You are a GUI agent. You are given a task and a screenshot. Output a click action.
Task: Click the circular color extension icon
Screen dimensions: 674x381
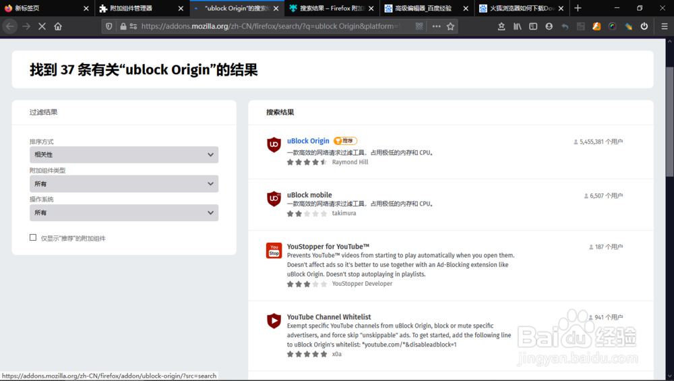tap(613, 26)
